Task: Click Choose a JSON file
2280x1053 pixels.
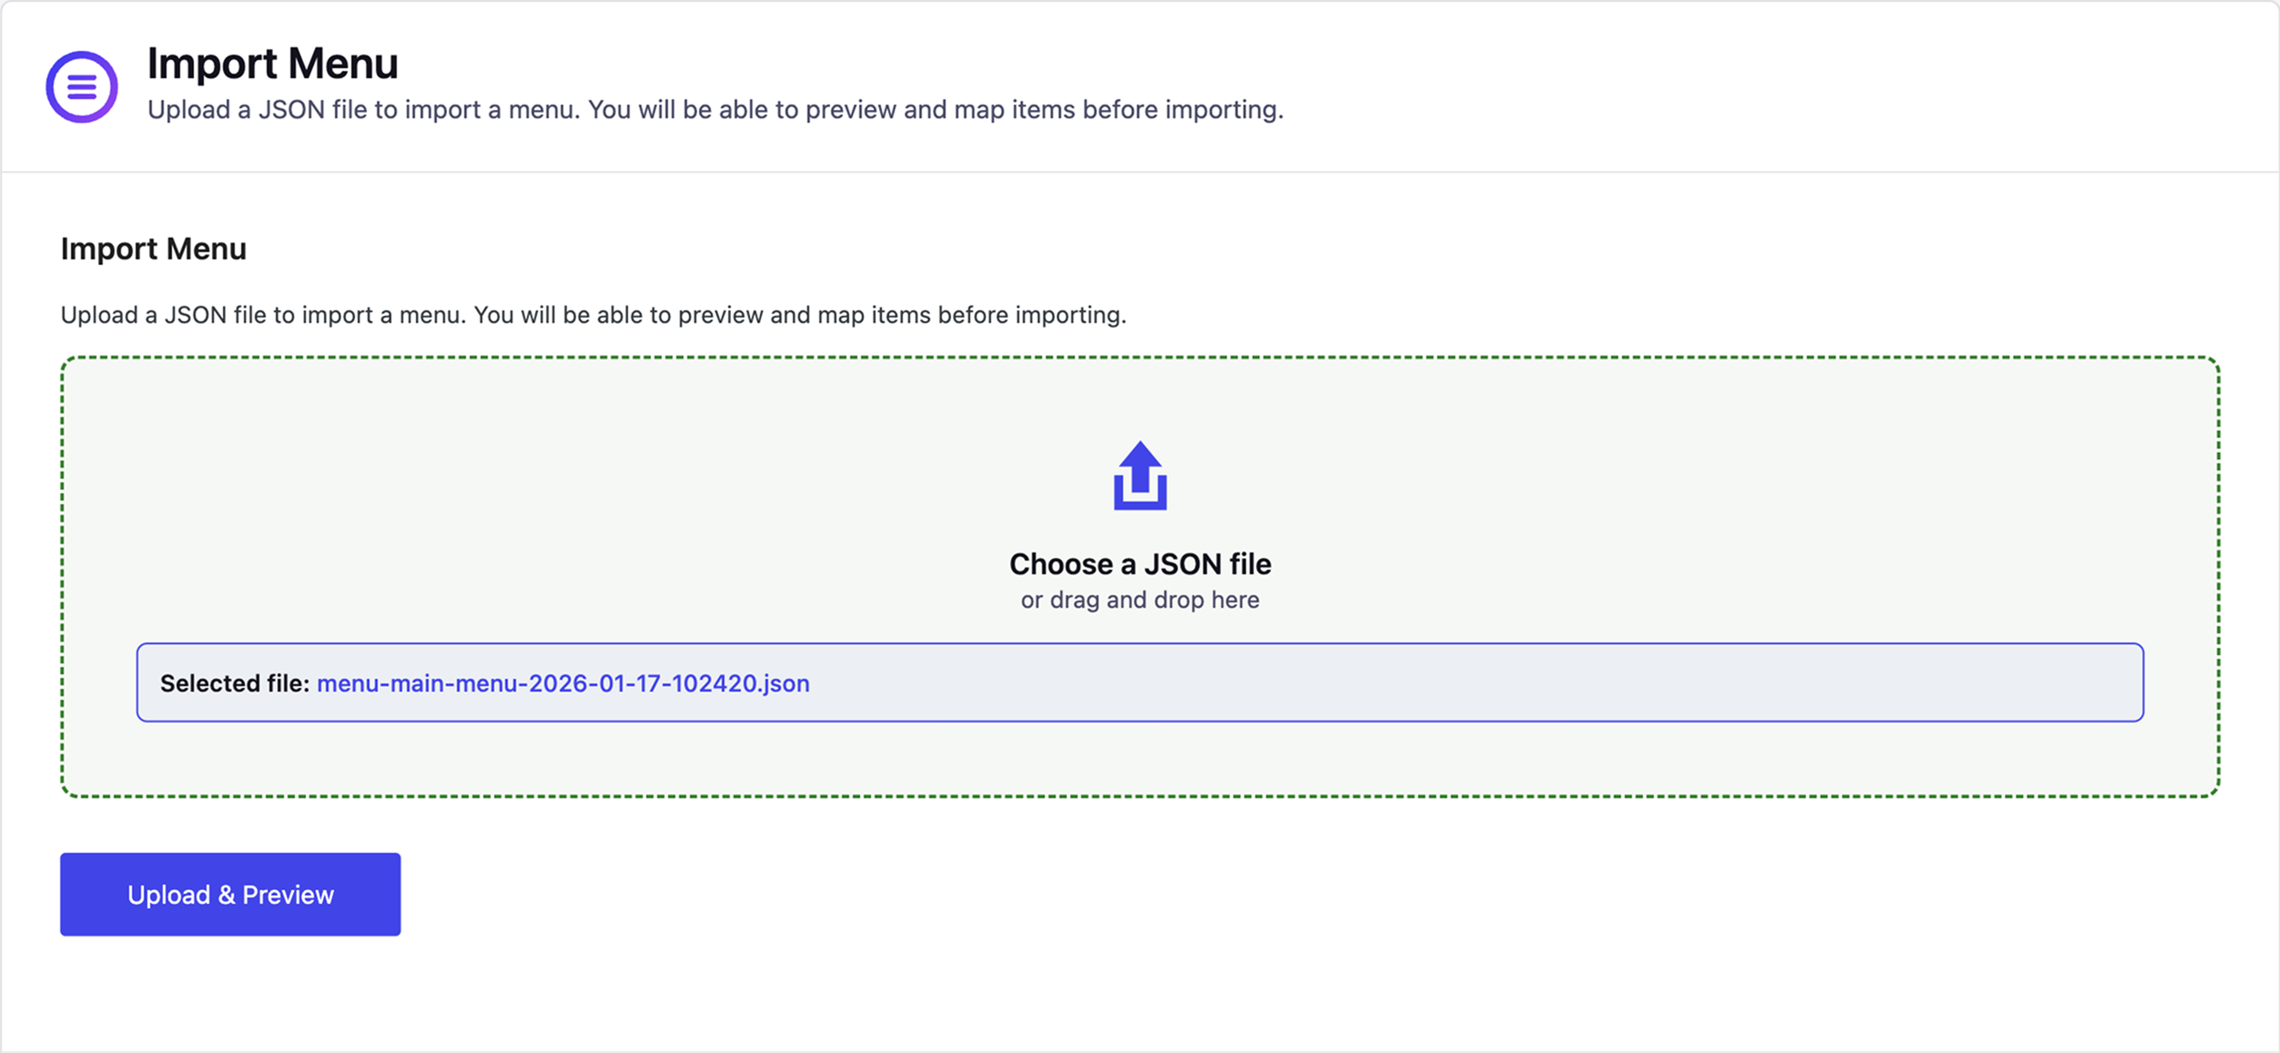Action: point(1140,563)
